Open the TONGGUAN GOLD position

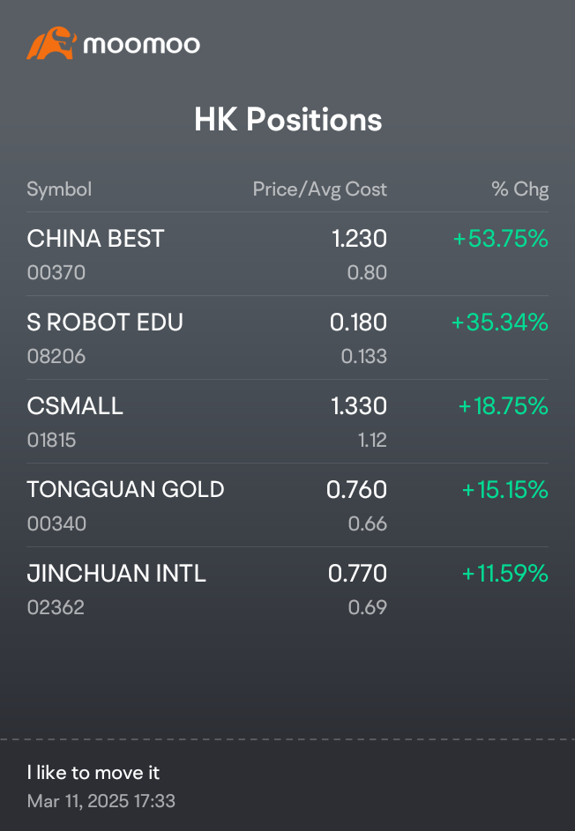tap(287, 505)
